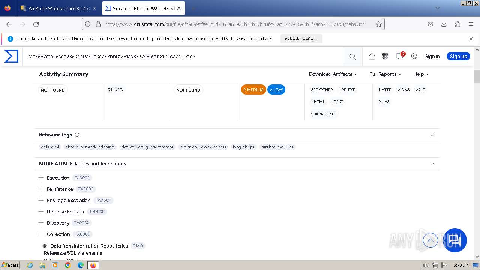This screenshot has width=480, height=270.
Task: Open the Firefox downloads icon
Action: (x=444, y=24)
